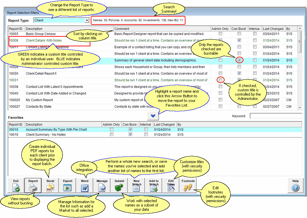Click the Help question mark icon
The height and width of the screenshot is (218, 307).
[295, 188]
